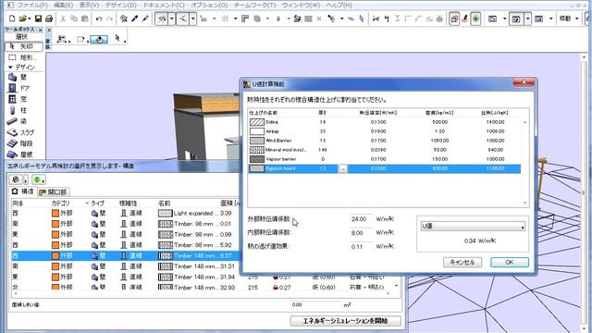Screen dimensions: 592x333
Task: Click the エネルギーシミュレーションを開始 button
Action: (345, 321)
